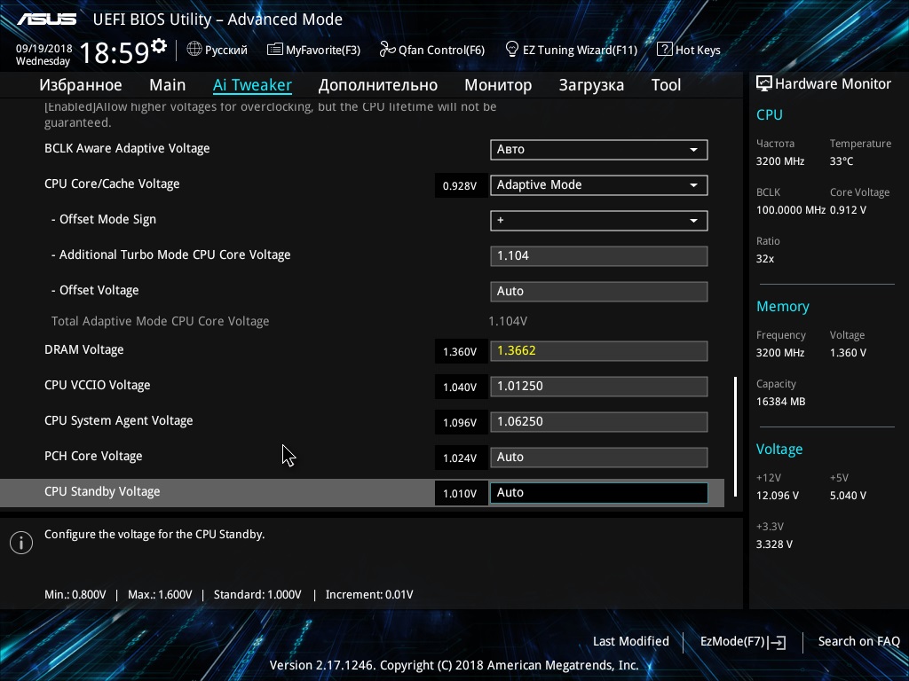909x681 pixels.
Task: Go to the Загрузка tab
Action: click(591, 85)
